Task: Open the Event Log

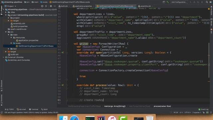Action: [203, 109]
